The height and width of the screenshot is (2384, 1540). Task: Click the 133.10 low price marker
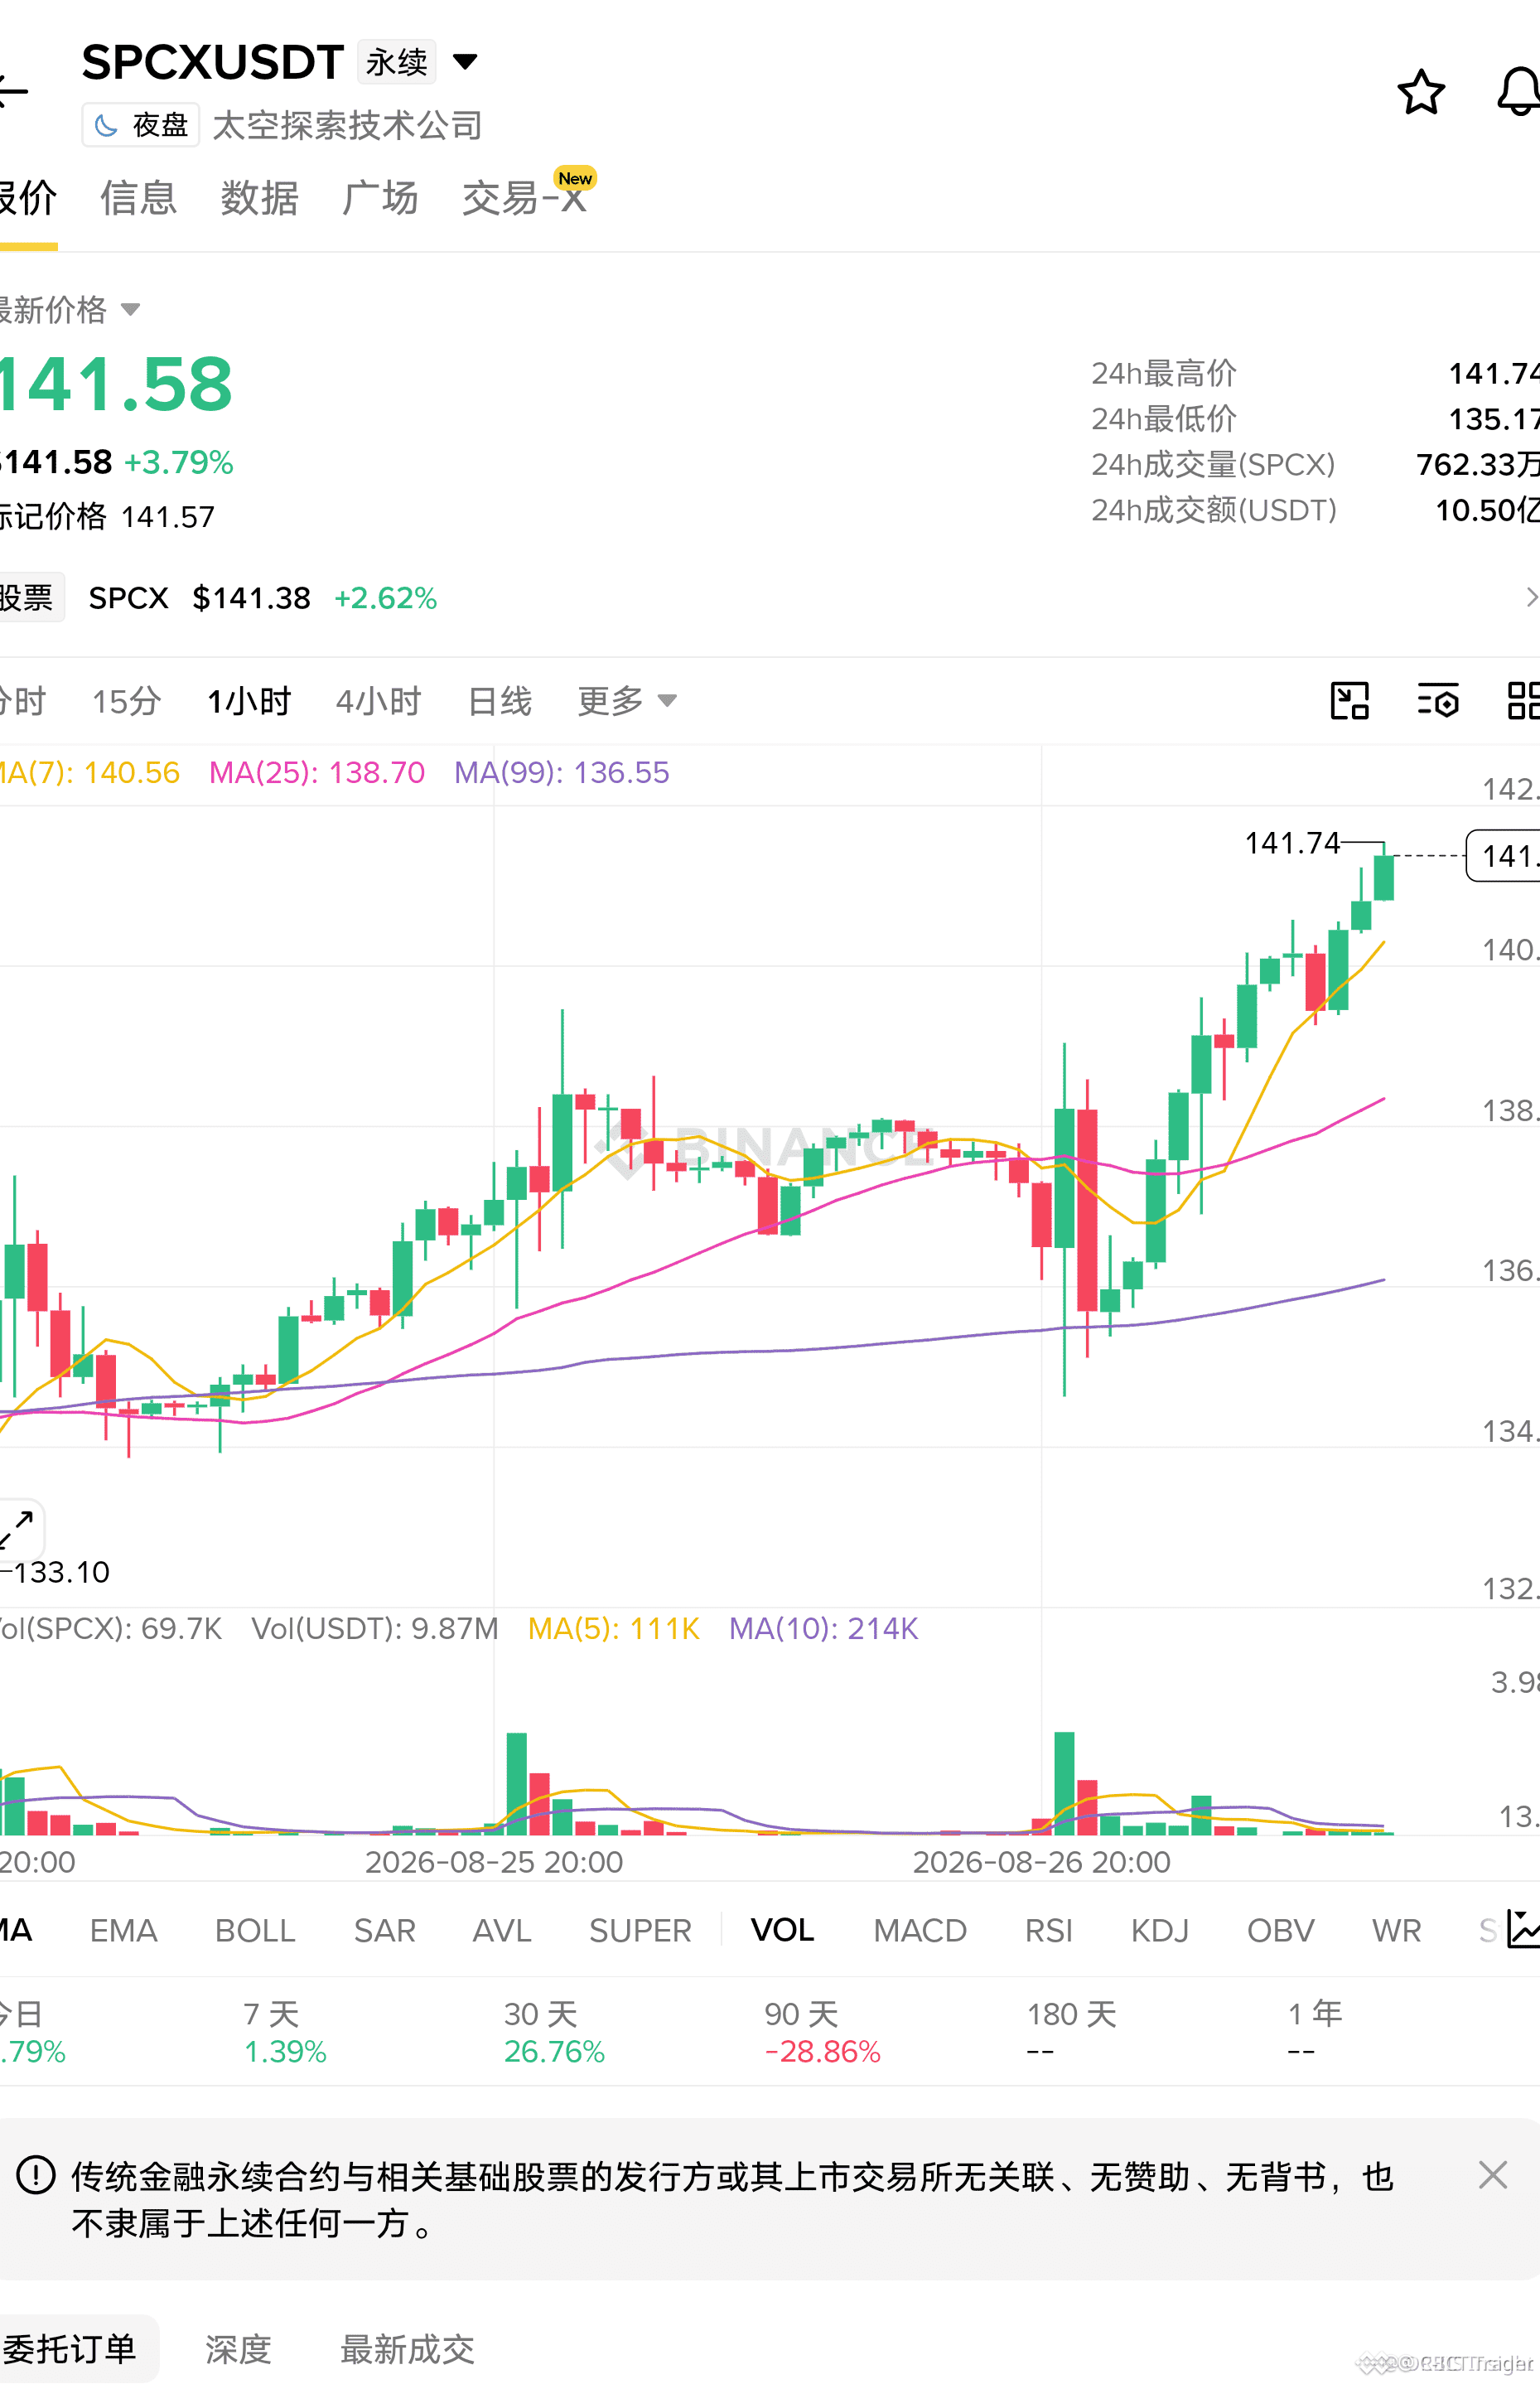point(61,1572)
